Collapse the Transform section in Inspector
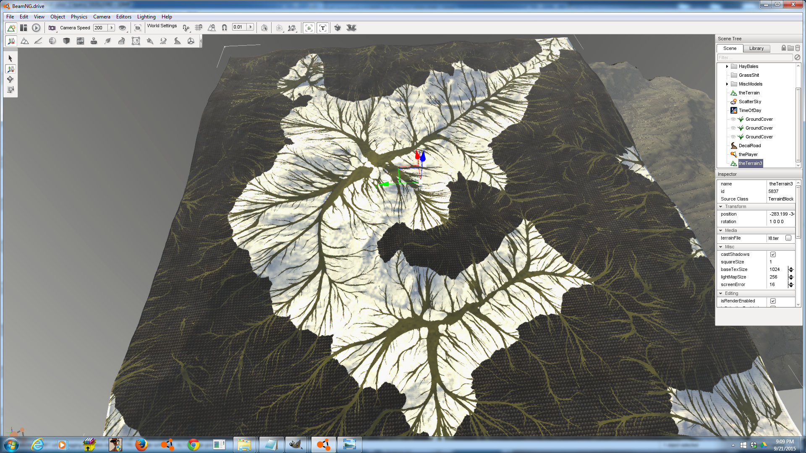 (721, 207)
